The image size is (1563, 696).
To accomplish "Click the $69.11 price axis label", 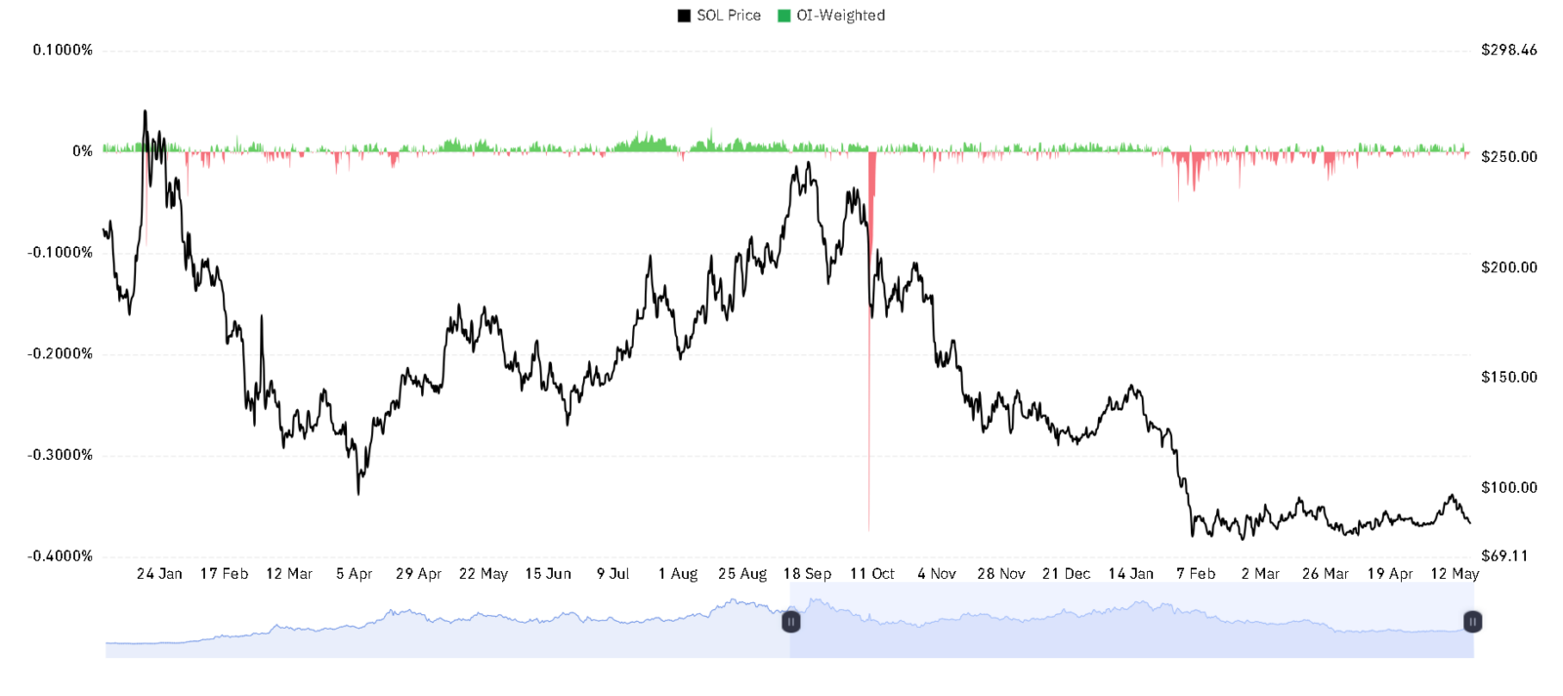I will click(x=1504, y=556).
